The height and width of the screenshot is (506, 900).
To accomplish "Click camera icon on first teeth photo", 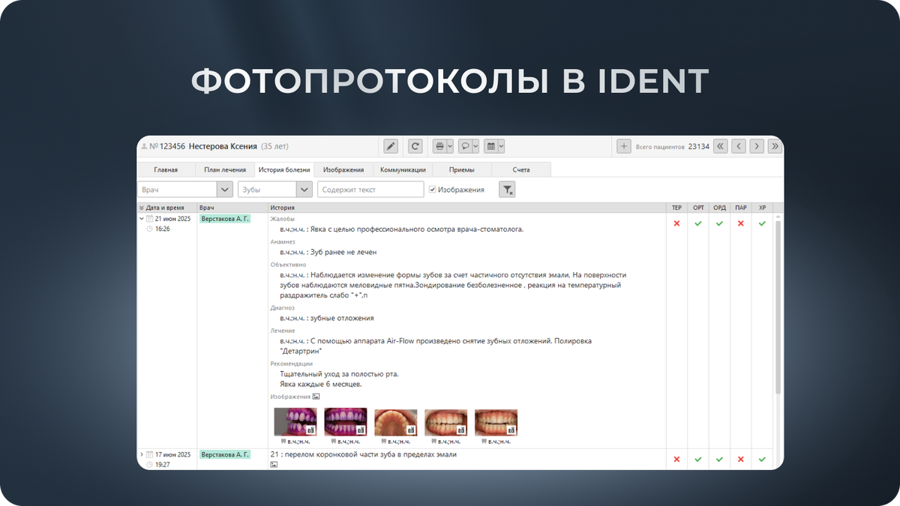I will 310,430.
